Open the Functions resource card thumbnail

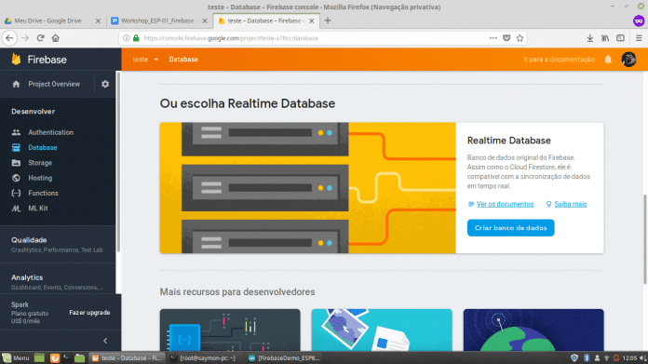[230, 330]
